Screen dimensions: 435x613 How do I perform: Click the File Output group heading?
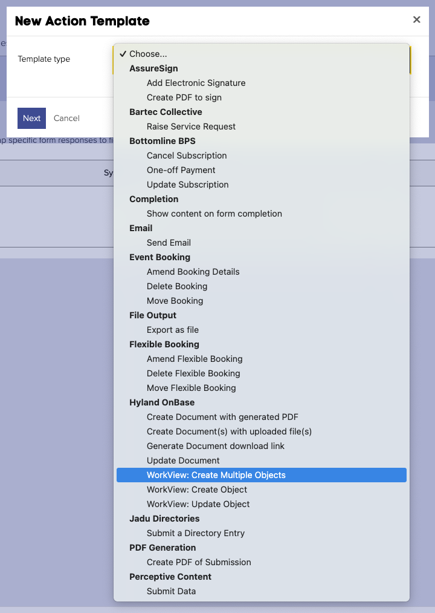pyautogui.click(x=153, y=315)
